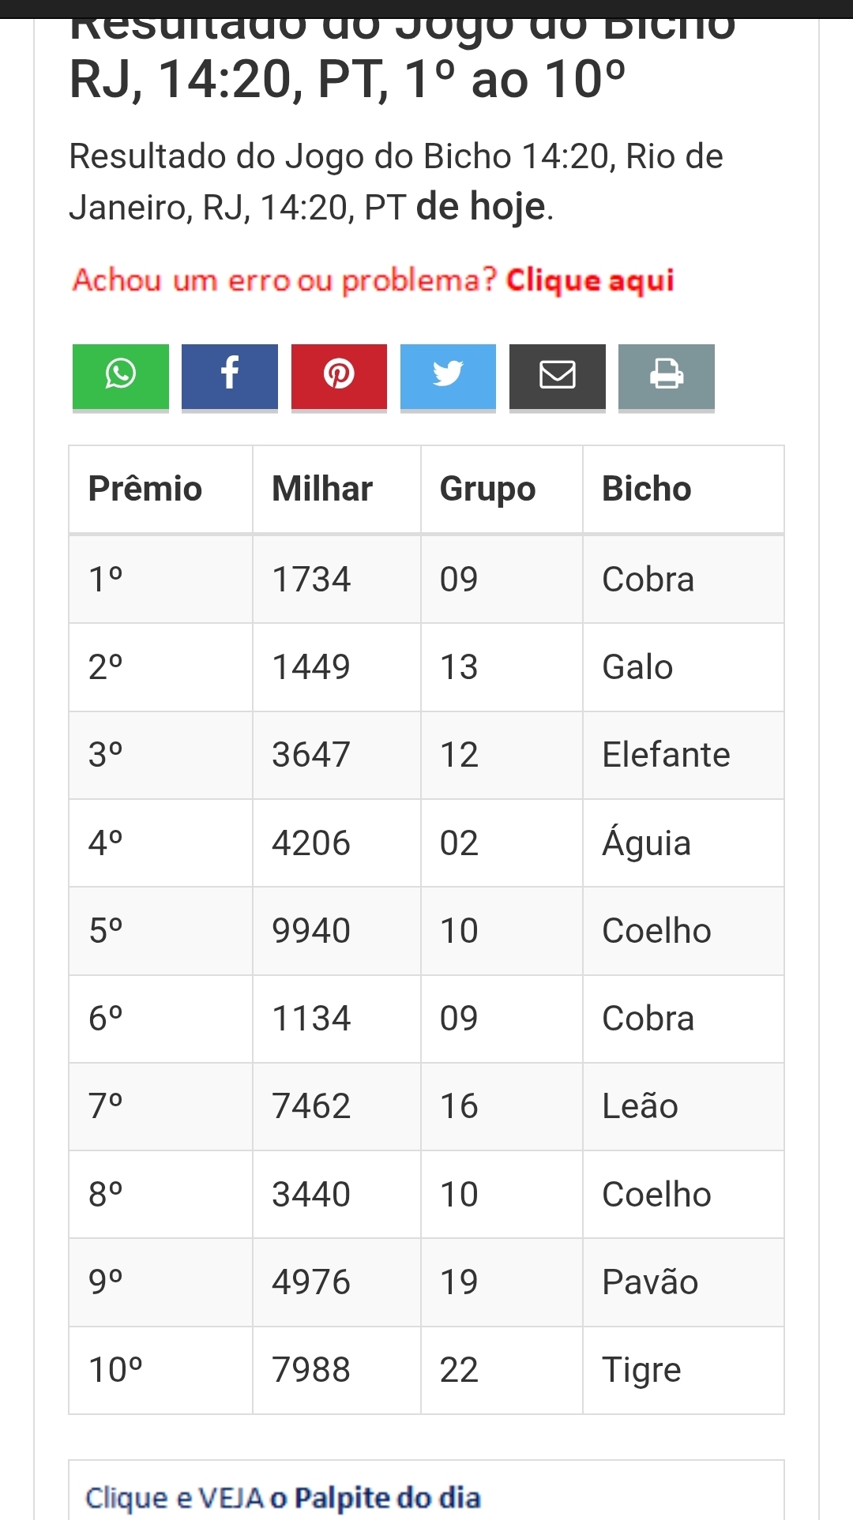This screenshot has width=853, height=1520.
Task: Click the Pavão cell in 9º row
Action: click(650, 1282)
